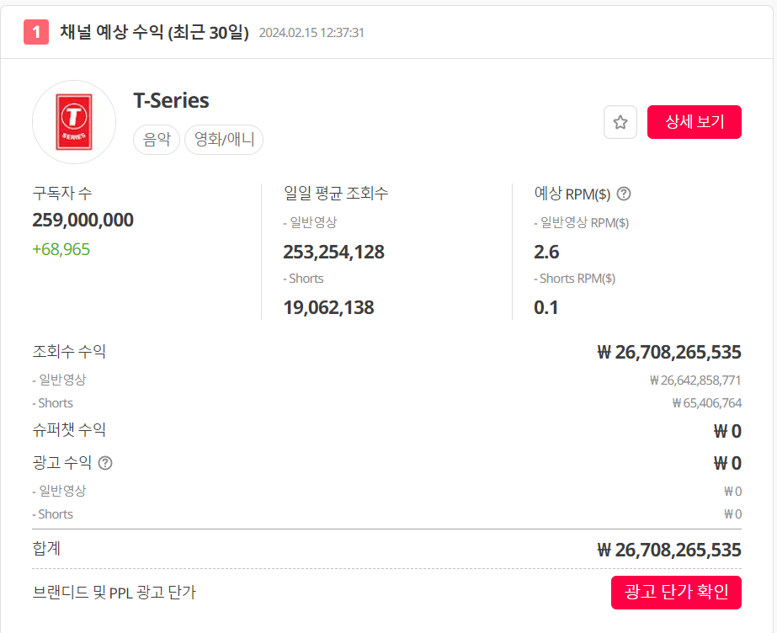Click the 253,254,128 daily views value
Screen dimensions: 777x633
[x=333, y=253]
